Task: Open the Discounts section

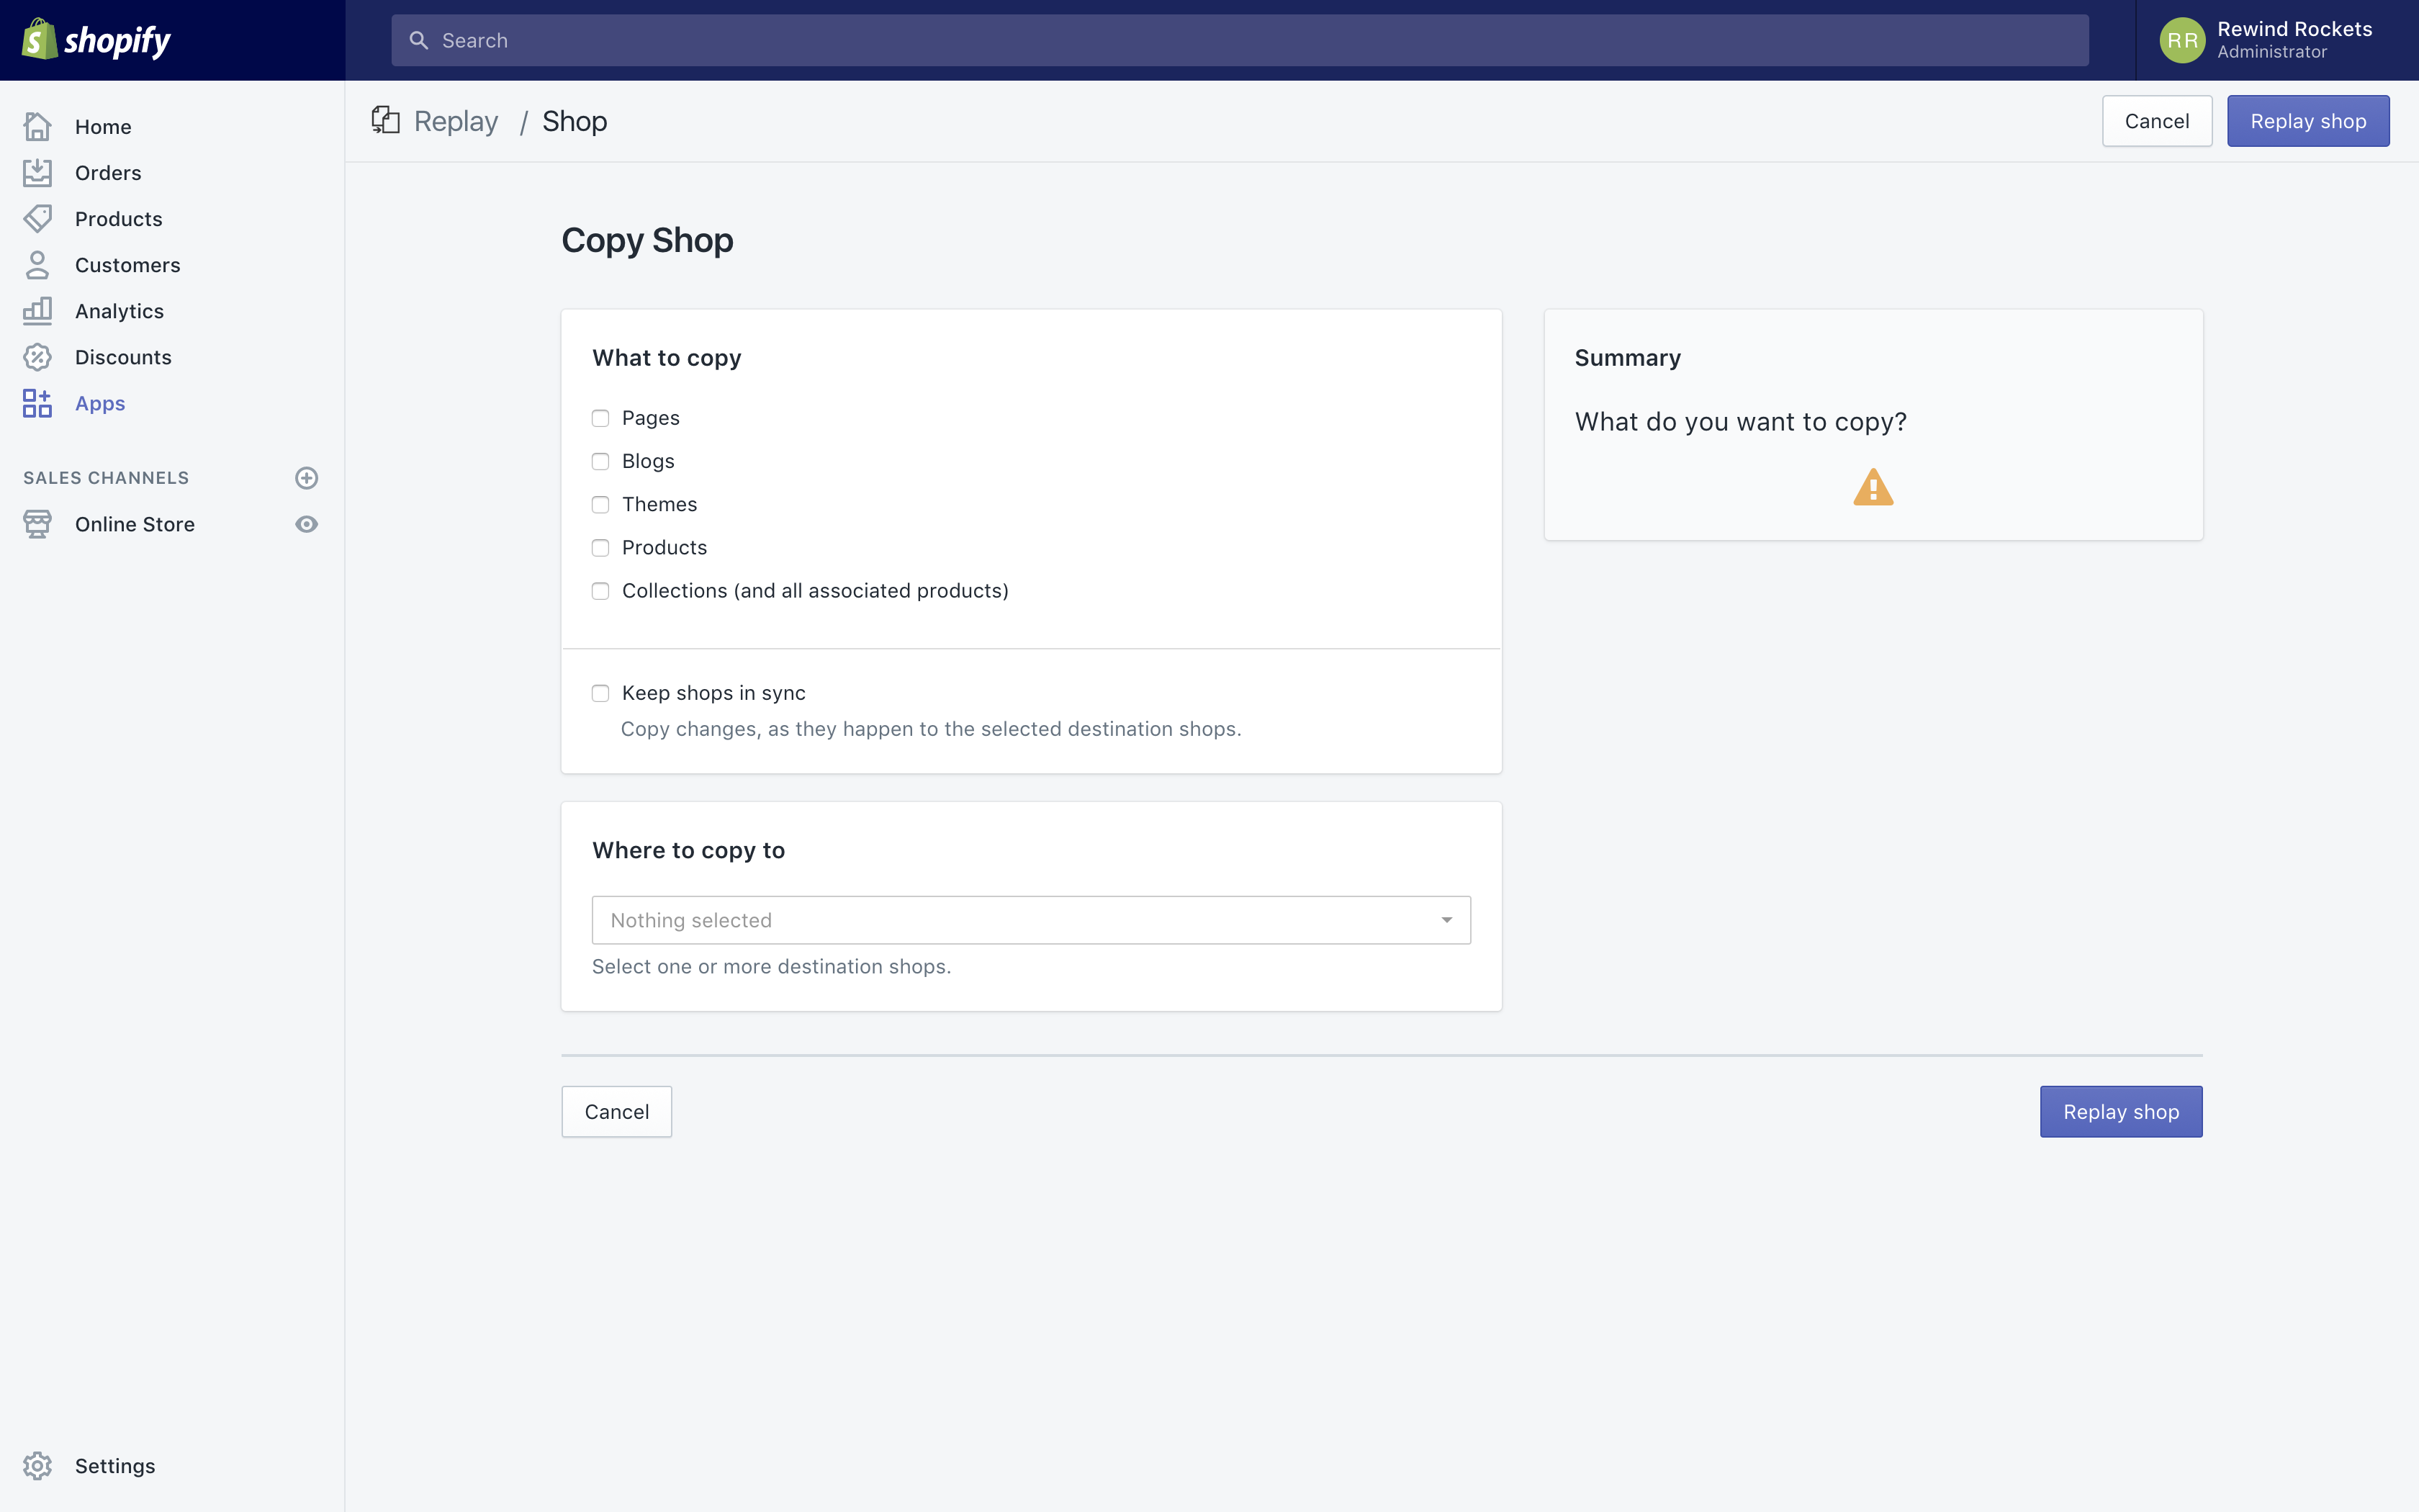Action: pos(123,357)
